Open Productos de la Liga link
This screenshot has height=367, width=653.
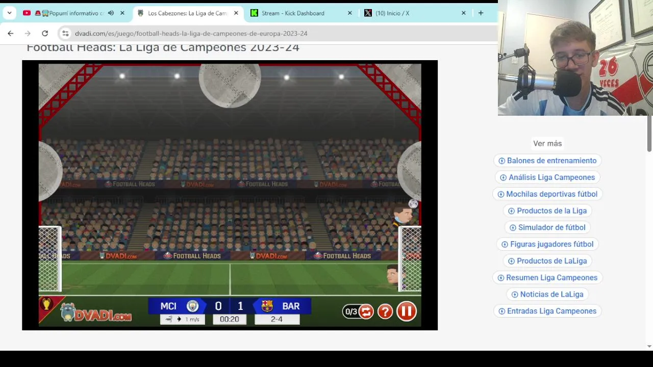point(547,211)
